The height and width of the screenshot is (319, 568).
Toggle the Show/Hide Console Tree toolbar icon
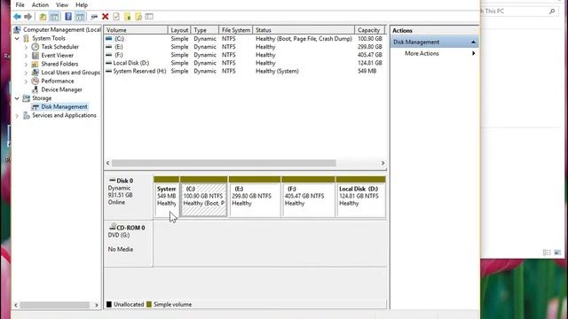pos(54,17)
